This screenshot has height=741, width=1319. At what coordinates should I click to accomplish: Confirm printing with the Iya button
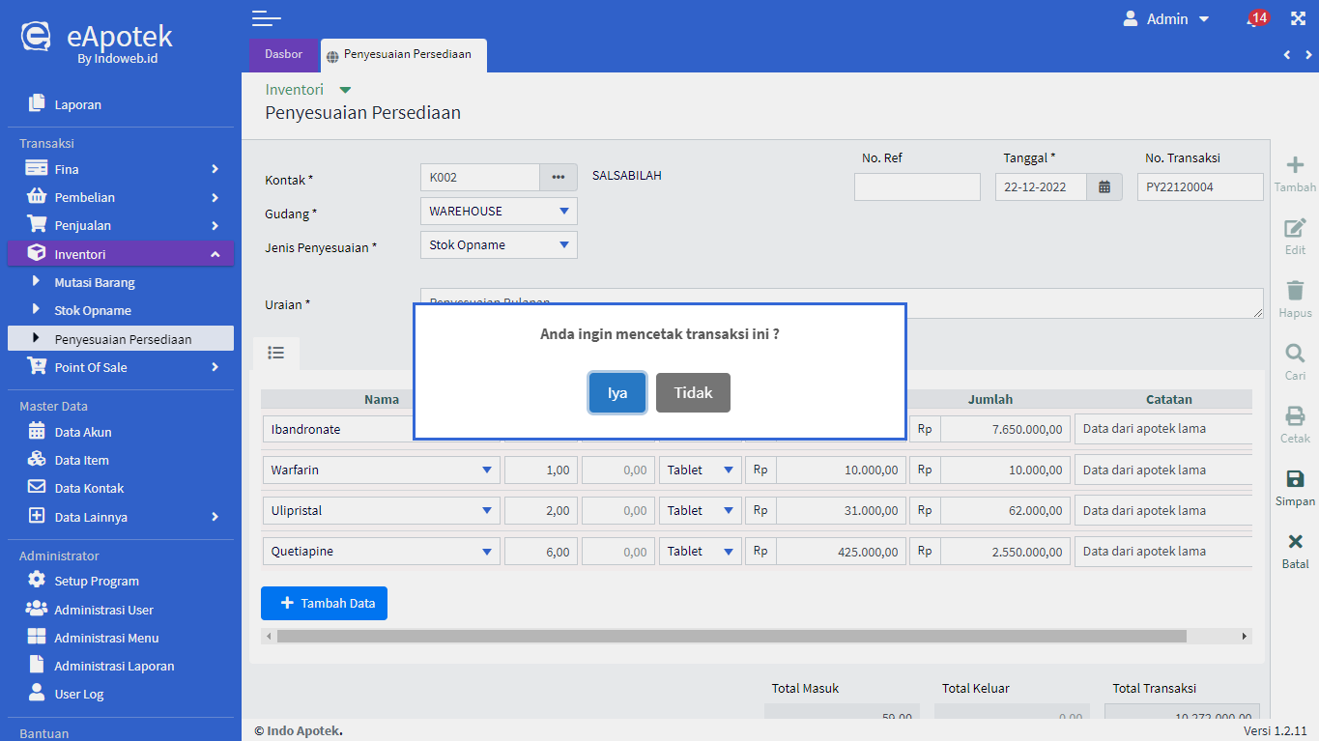[617, 393]
